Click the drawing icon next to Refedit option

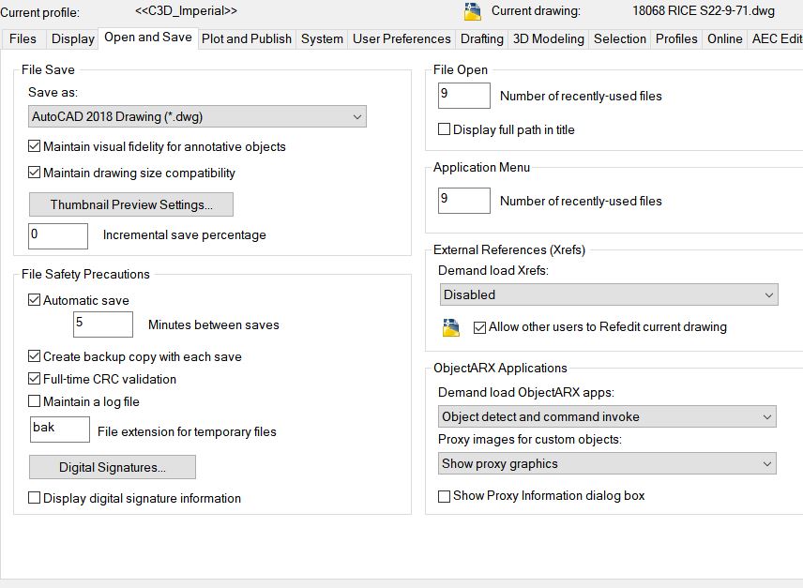(x=452, y=327)
